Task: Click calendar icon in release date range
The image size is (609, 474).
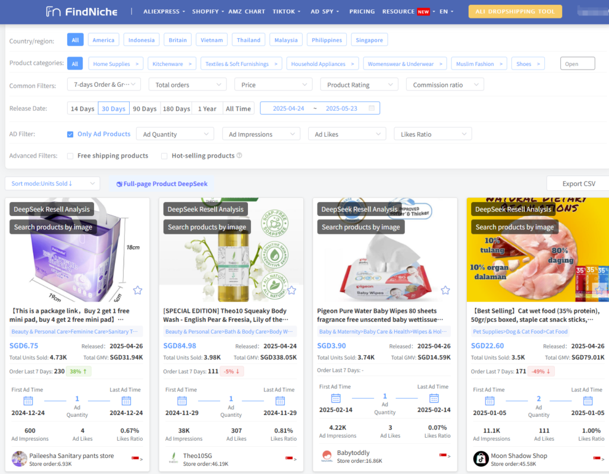Action: pos(372,108)
